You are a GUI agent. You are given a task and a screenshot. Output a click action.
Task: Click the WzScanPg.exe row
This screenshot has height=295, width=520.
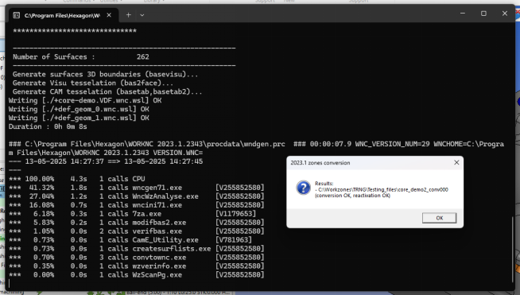click(136, 275)
